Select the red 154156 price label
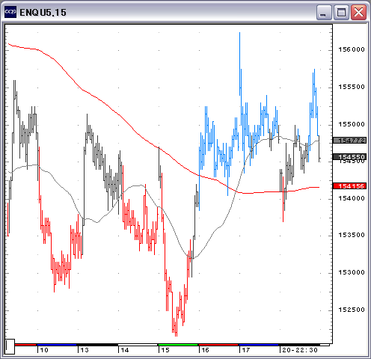Screen dimensions: 371x359 tap(349, 186)
